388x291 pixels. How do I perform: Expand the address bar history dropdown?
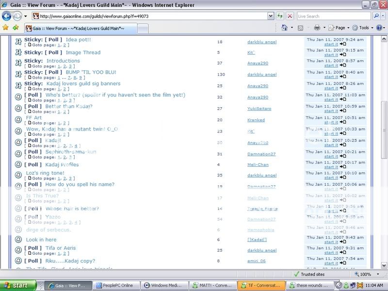click(272, 16)
